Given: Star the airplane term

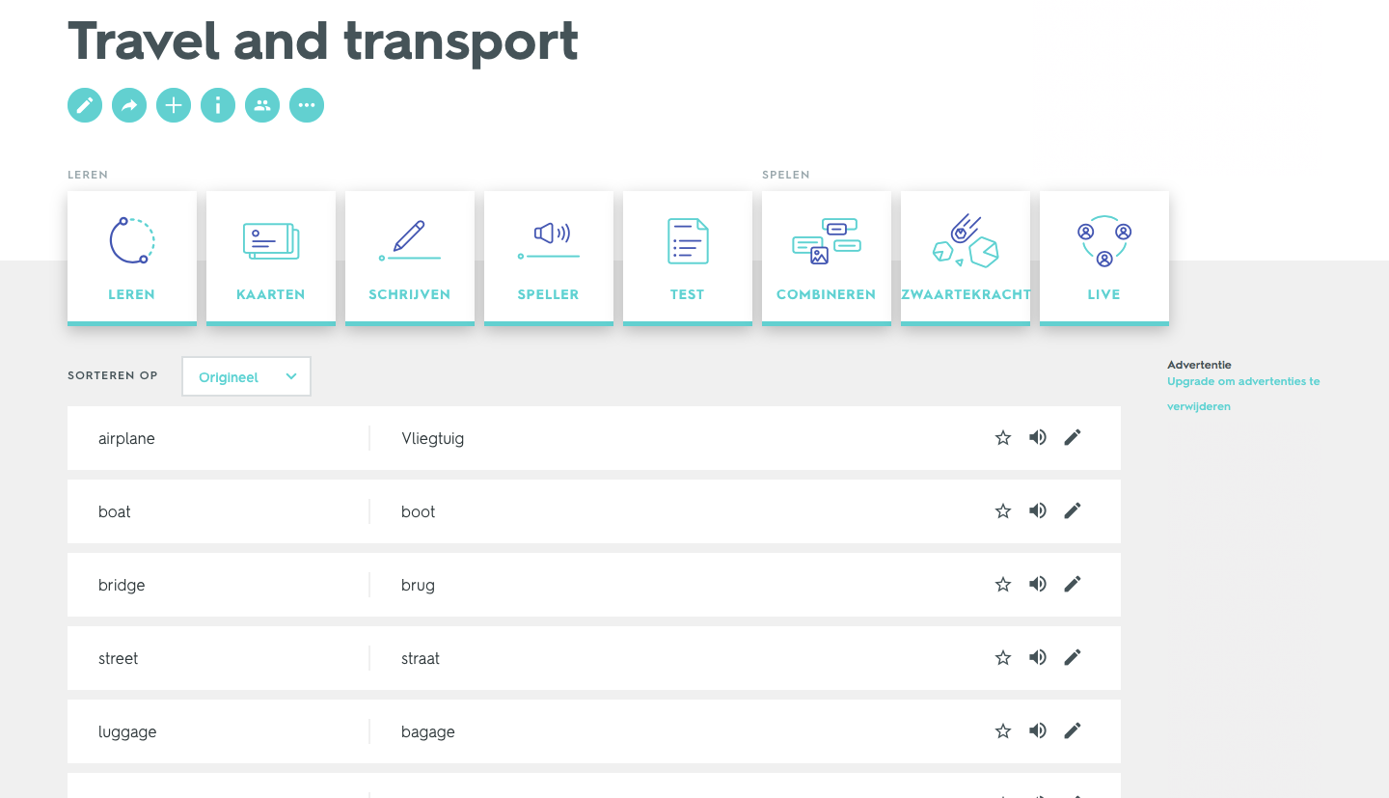Looking at the screenshot, I should (x=1003, y=437).
